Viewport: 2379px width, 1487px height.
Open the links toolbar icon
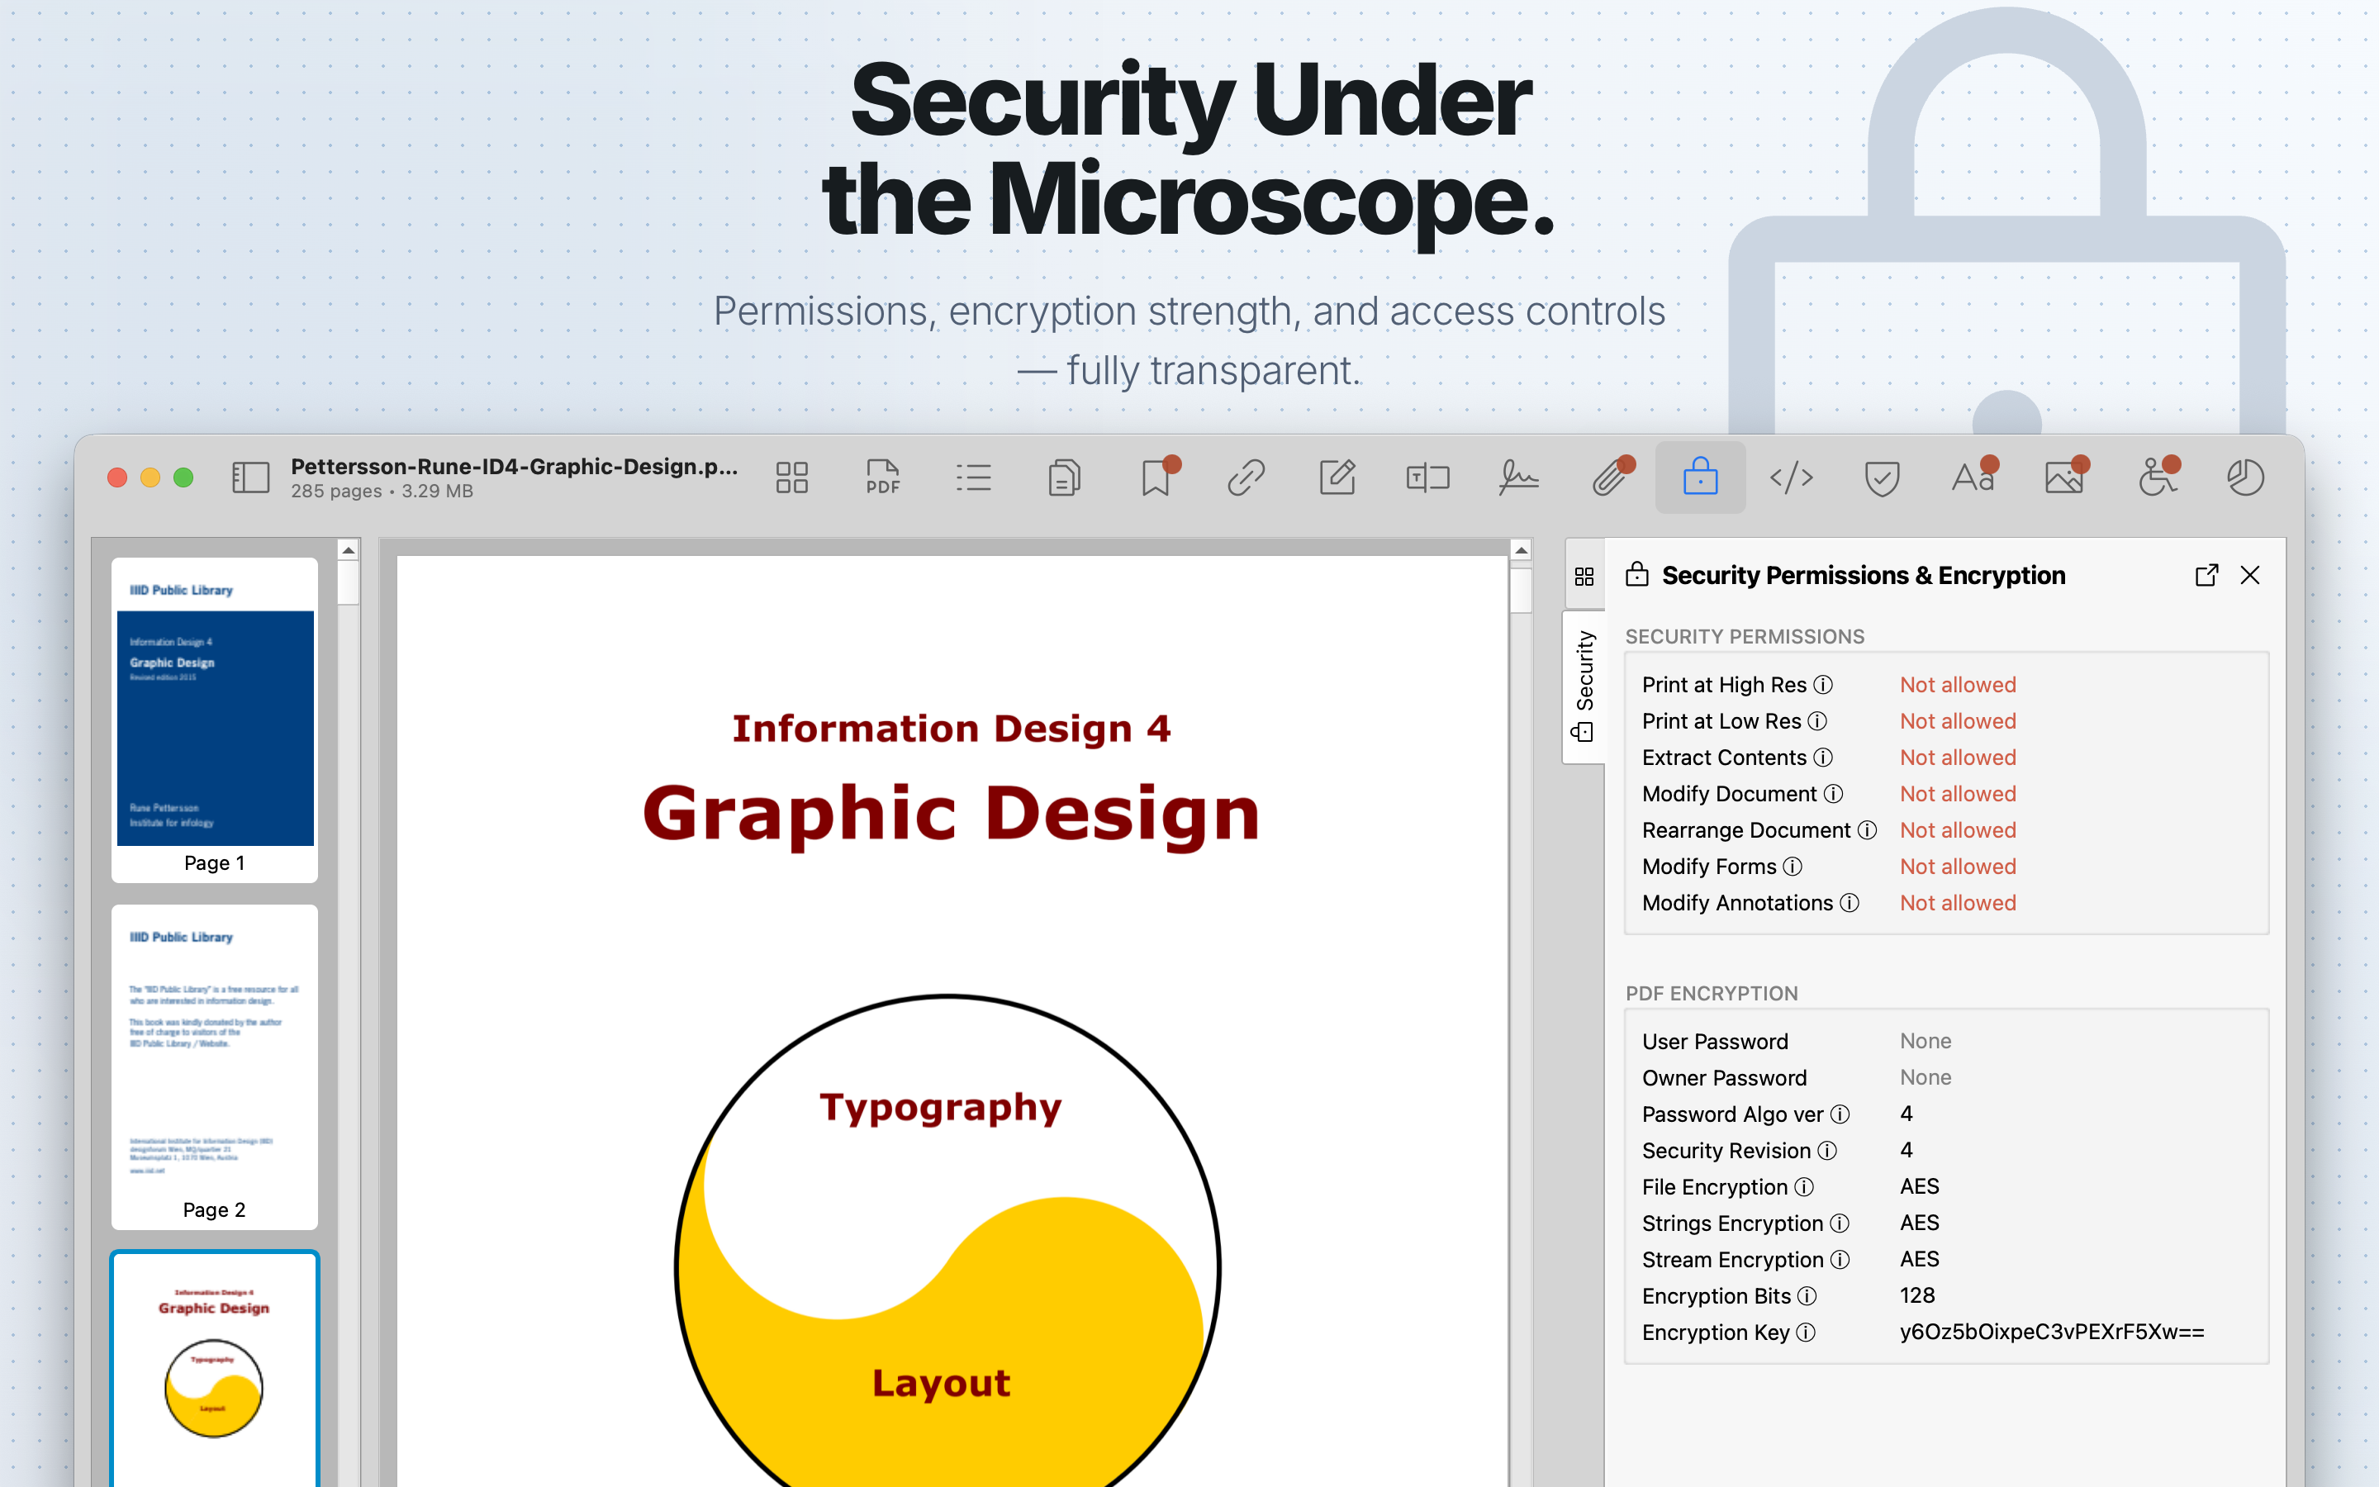[x=1246, y=478]
